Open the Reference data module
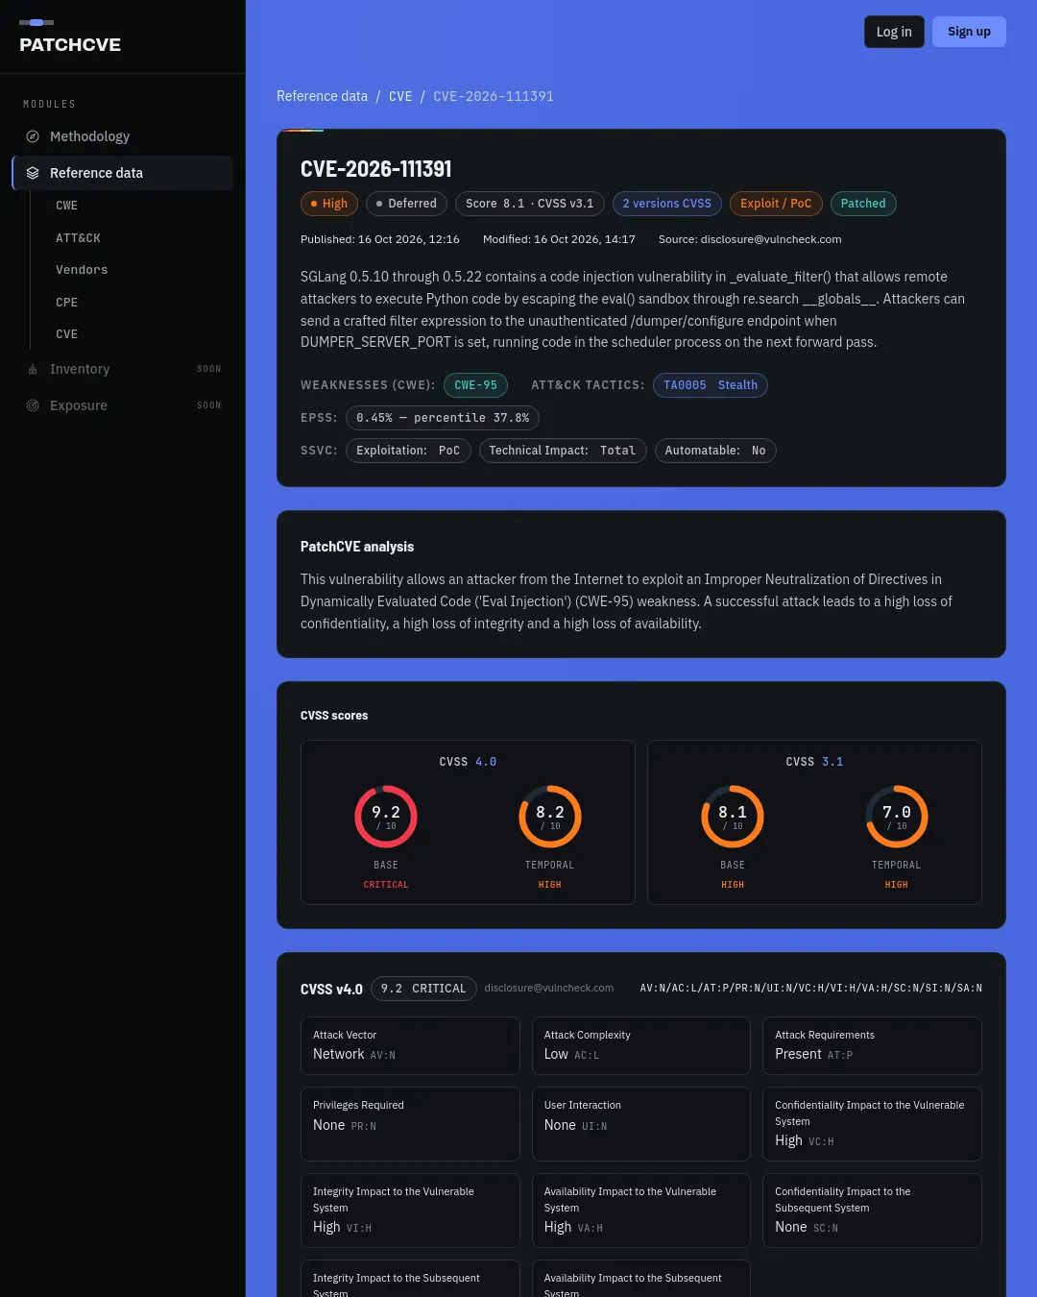 tap(123, 173)
